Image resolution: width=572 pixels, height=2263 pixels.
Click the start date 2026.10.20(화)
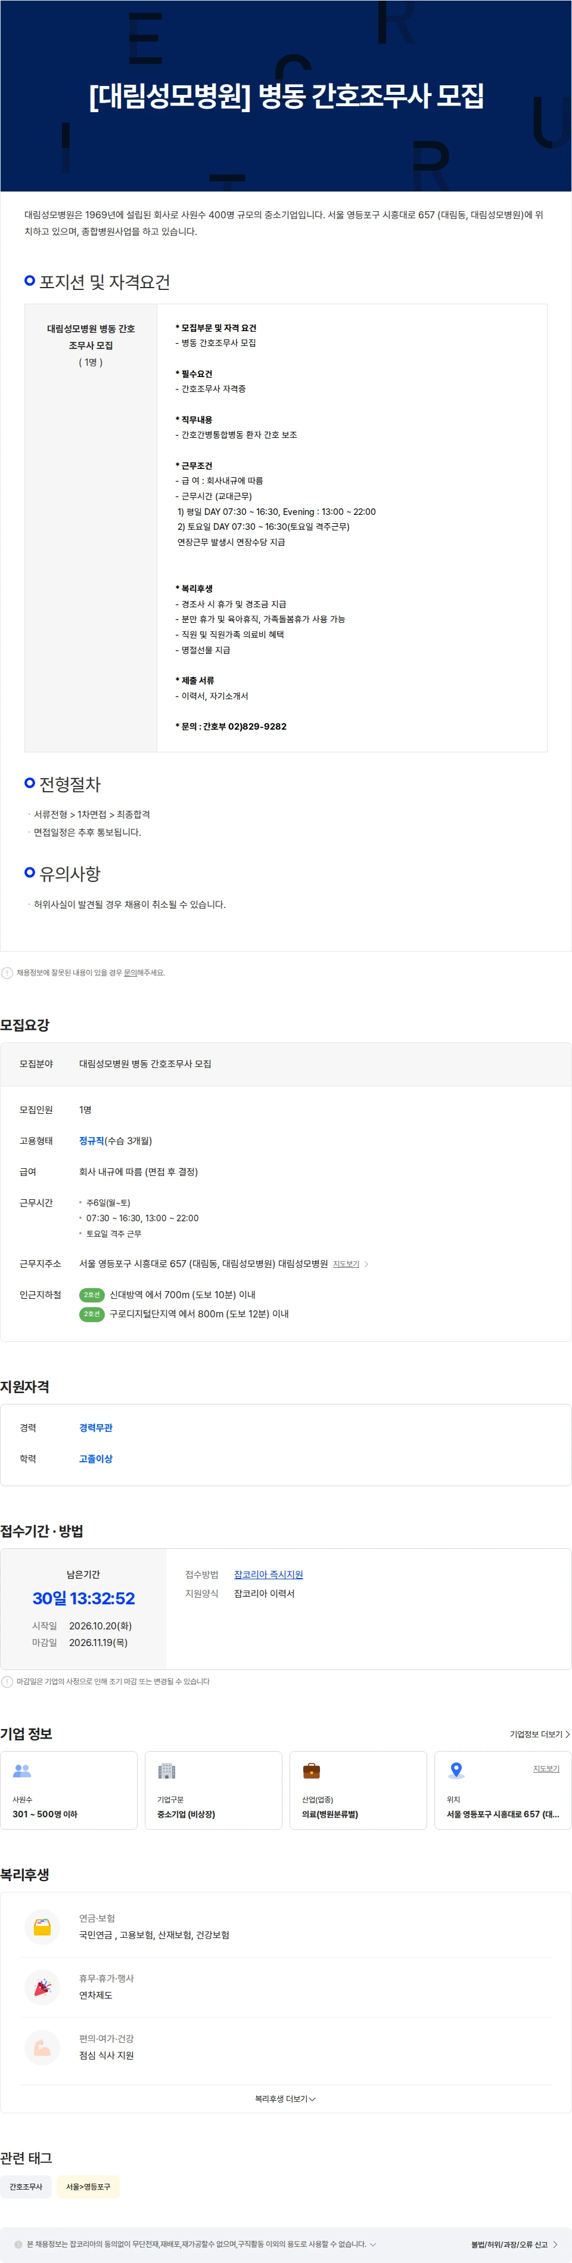[x=100, y=1626]
